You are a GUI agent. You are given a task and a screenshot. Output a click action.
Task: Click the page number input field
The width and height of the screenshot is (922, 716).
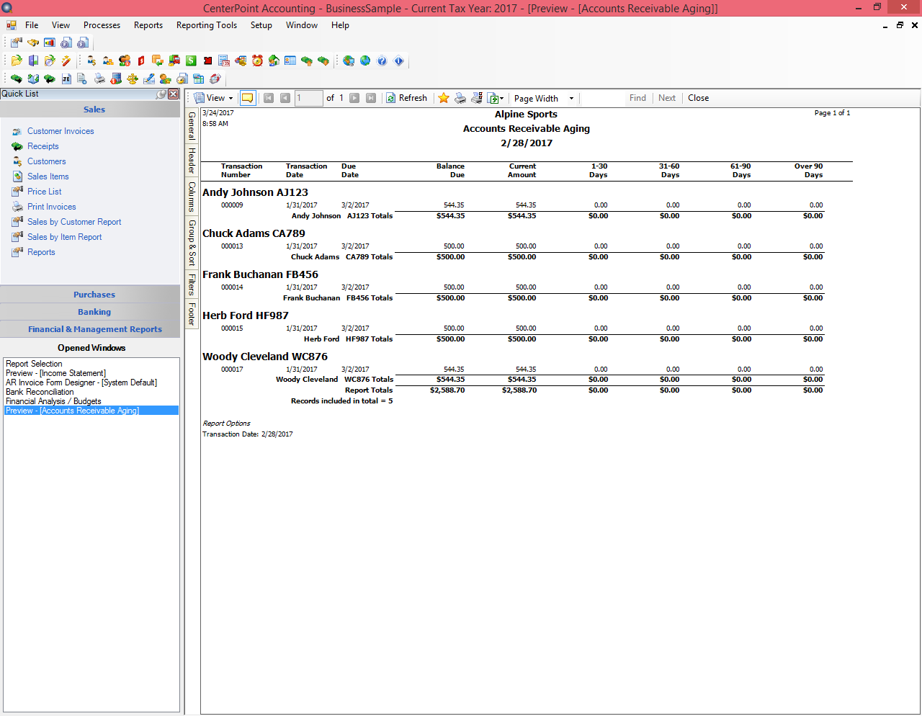pyautogui.click(x=309, y=98)
